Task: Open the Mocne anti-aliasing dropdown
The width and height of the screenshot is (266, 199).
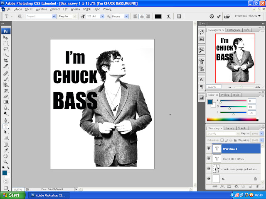Action: click(x=126, y=16)
